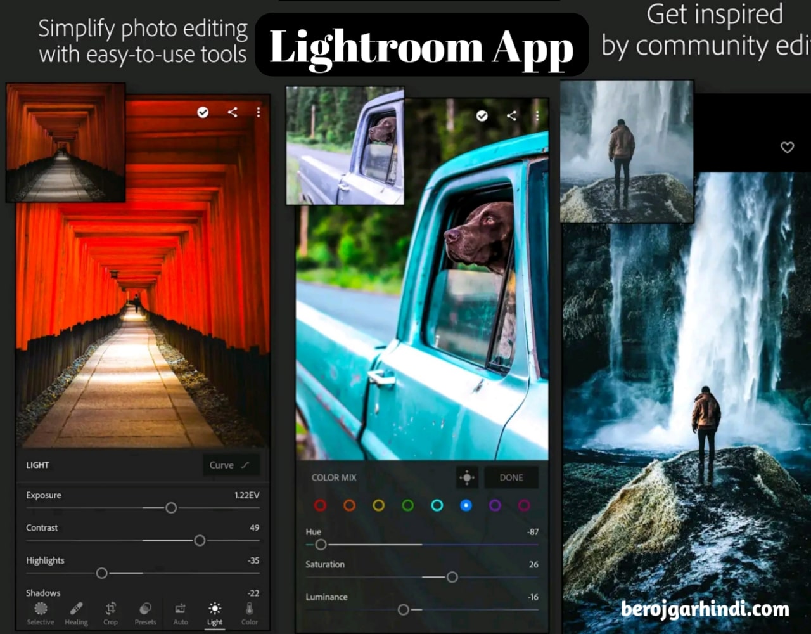
Task: Open the Curve editor
Action: click(x=231, y=465)
